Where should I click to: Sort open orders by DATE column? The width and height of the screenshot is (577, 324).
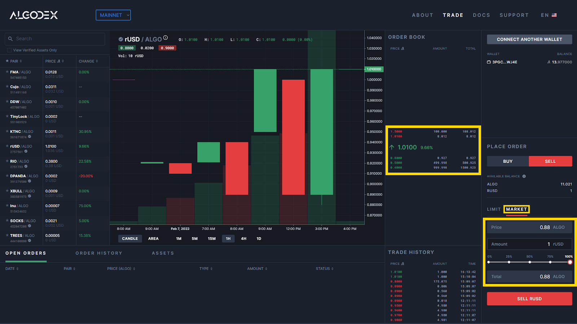click(12, 269)
